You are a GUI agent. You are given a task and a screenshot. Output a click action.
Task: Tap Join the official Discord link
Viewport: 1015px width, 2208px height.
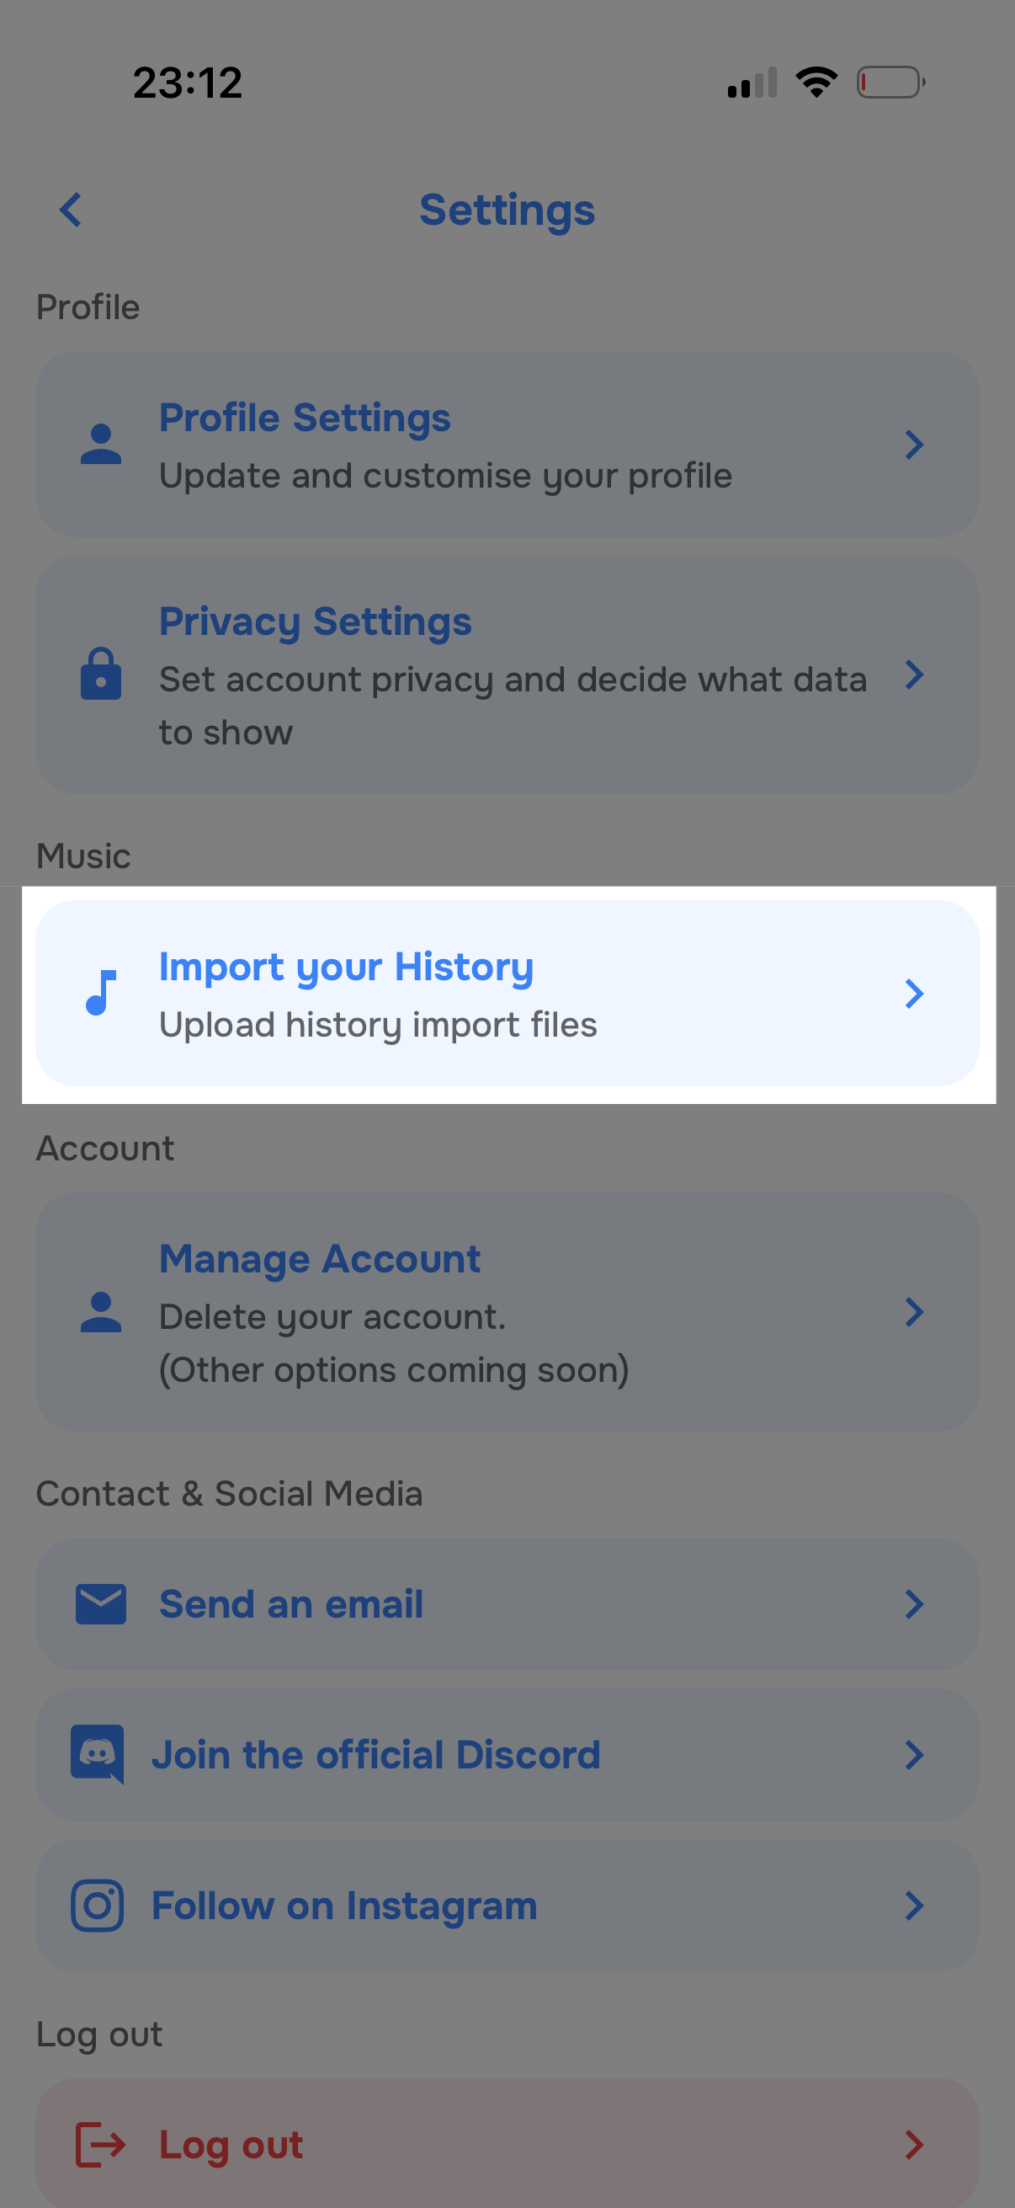[376, 1755]
